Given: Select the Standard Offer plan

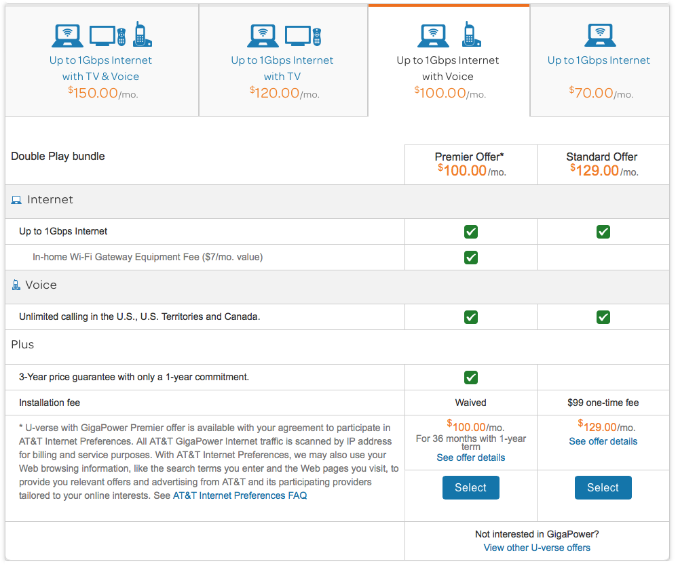Looking at the screenshot, I should (x=603, y=487).
